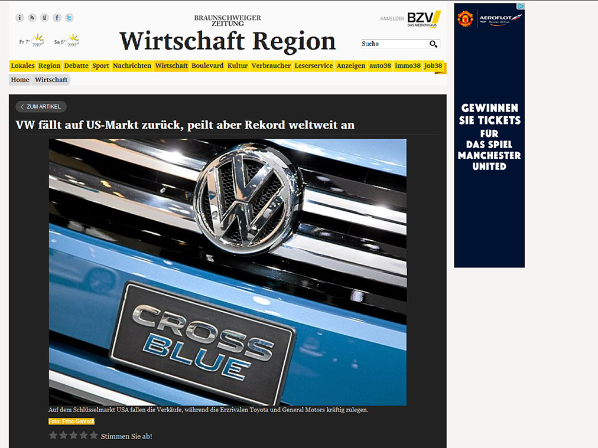Click the 'Fr 7°' temperature text
The width and height of the screenshot is (598, 448).
24,42
